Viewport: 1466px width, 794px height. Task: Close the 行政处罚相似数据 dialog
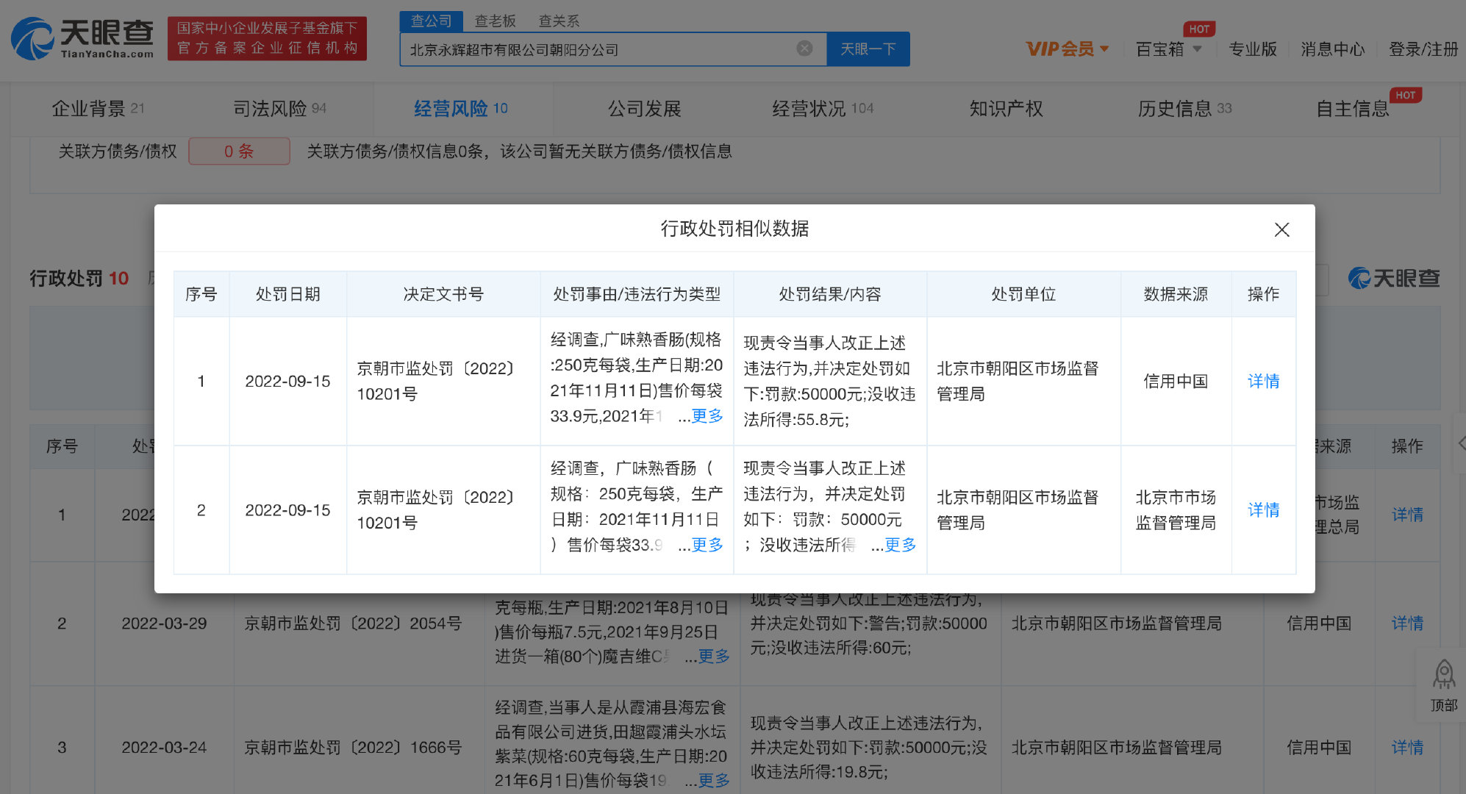point(1281,229)
